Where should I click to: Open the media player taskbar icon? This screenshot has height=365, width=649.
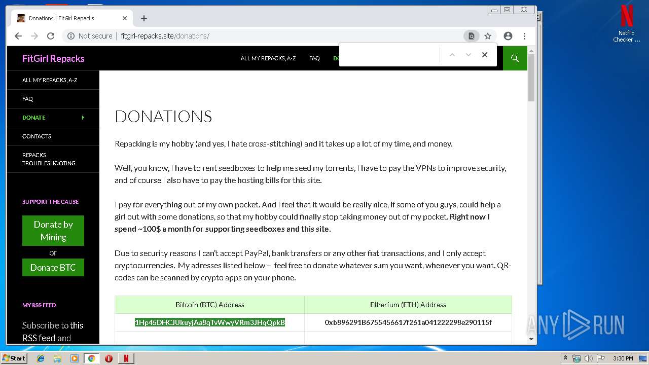[75, 358]
